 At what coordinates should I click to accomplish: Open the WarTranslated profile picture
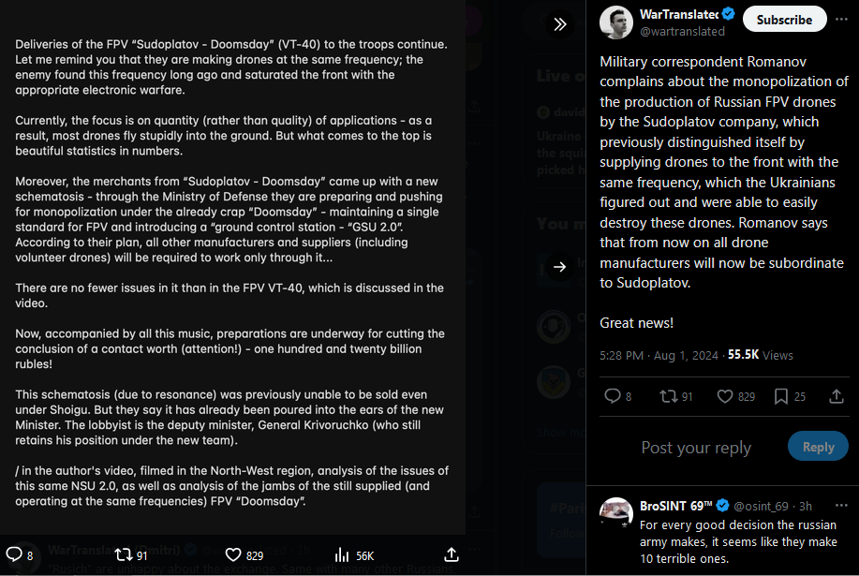616,22
